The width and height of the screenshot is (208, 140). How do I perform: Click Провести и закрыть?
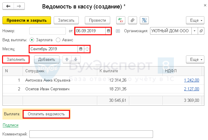27,20
